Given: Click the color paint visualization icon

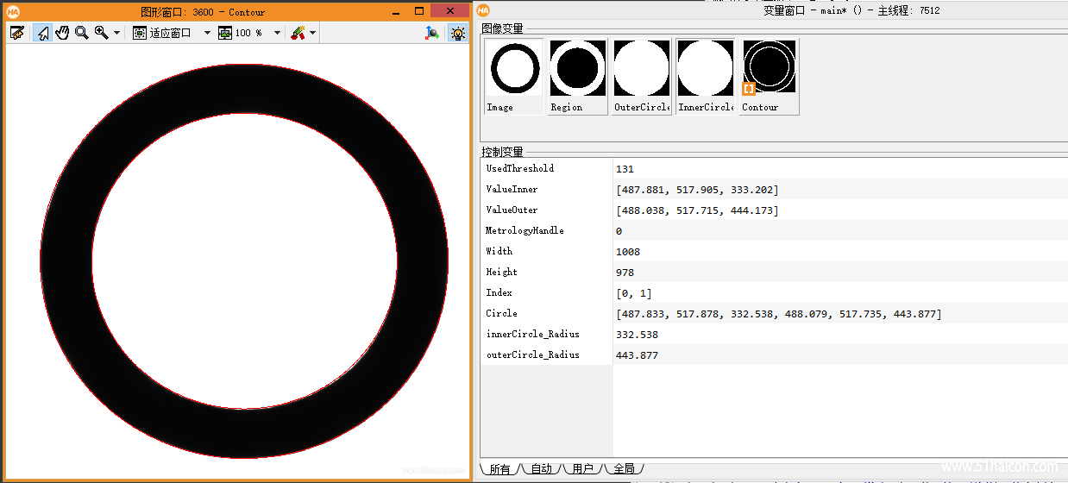Looking at the screenshot, I should pos(298,33).
